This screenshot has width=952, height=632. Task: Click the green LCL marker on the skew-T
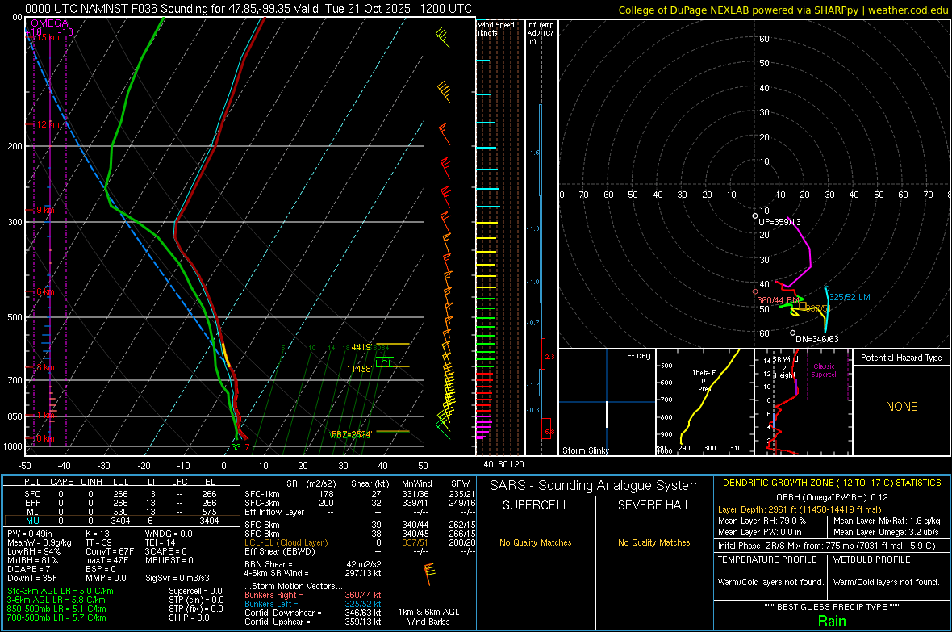click(x=384, y=363)
